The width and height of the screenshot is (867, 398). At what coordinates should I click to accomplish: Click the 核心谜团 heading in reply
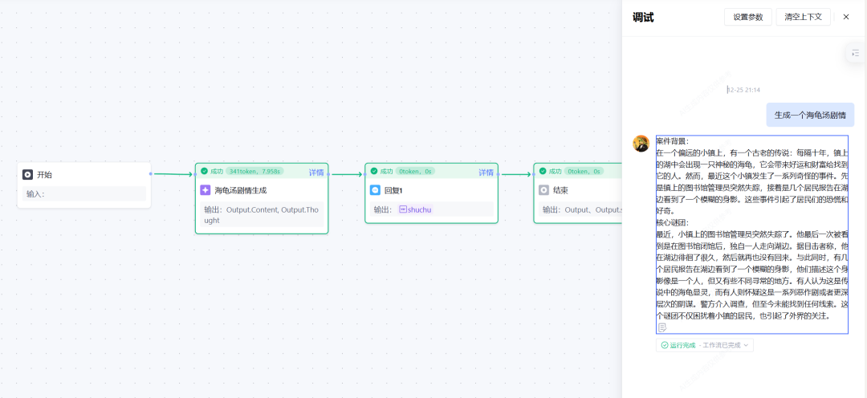click(x=673, y=222)
